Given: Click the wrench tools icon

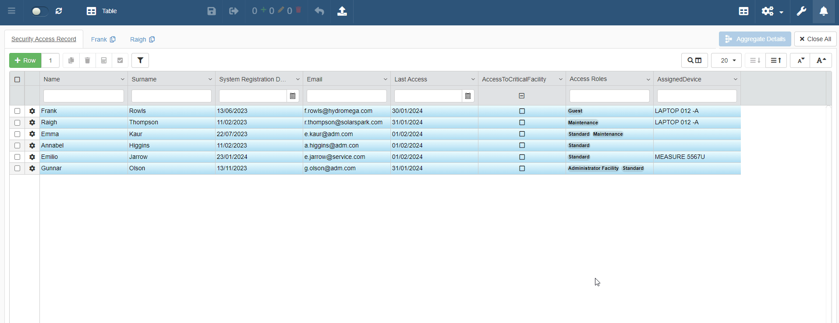Looking at the screenshot, I should (x=801, y=11).
